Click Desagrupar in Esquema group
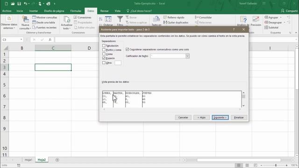 point(273,22)
